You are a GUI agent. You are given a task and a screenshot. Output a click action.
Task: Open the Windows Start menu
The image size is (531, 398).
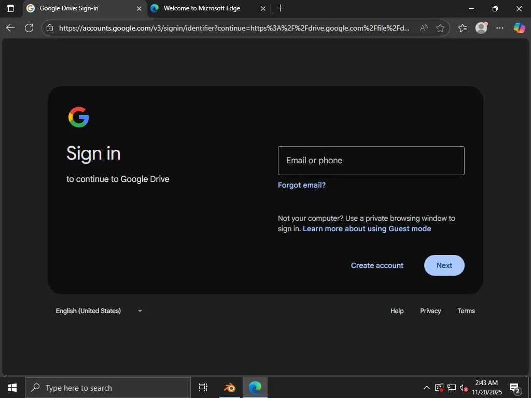pos(12,388)
